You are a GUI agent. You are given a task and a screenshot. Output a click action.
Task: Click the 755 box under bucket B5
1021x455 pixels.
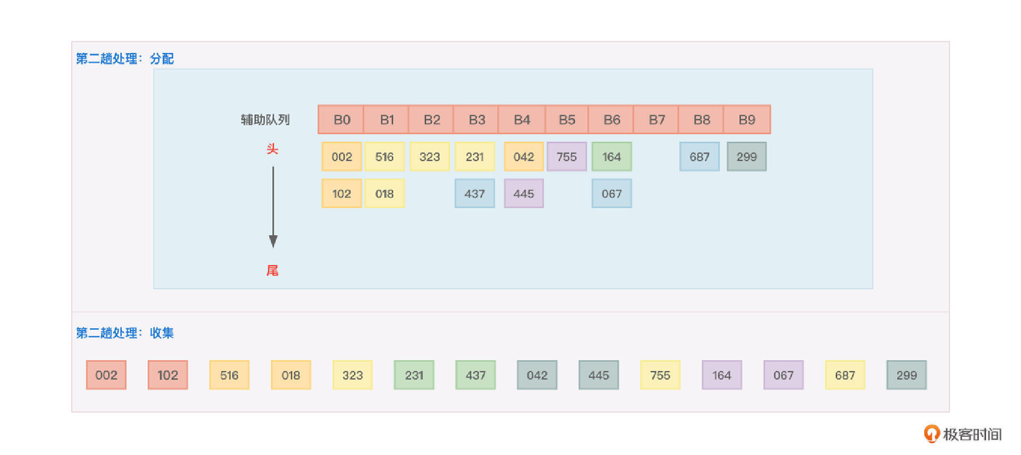click(x=566, y=157)
